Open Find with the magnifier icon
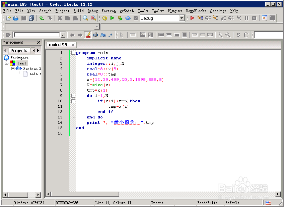The height and width of the screenshot is (207, 284). (x=85, y=18)
